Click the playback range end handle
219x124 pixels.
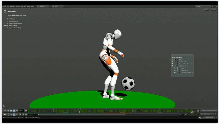pos(124,115)
